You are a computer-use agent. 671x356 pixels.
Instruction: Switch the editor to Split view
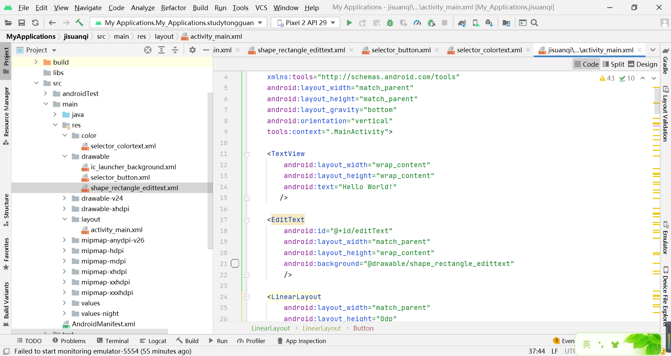[614, 64]
